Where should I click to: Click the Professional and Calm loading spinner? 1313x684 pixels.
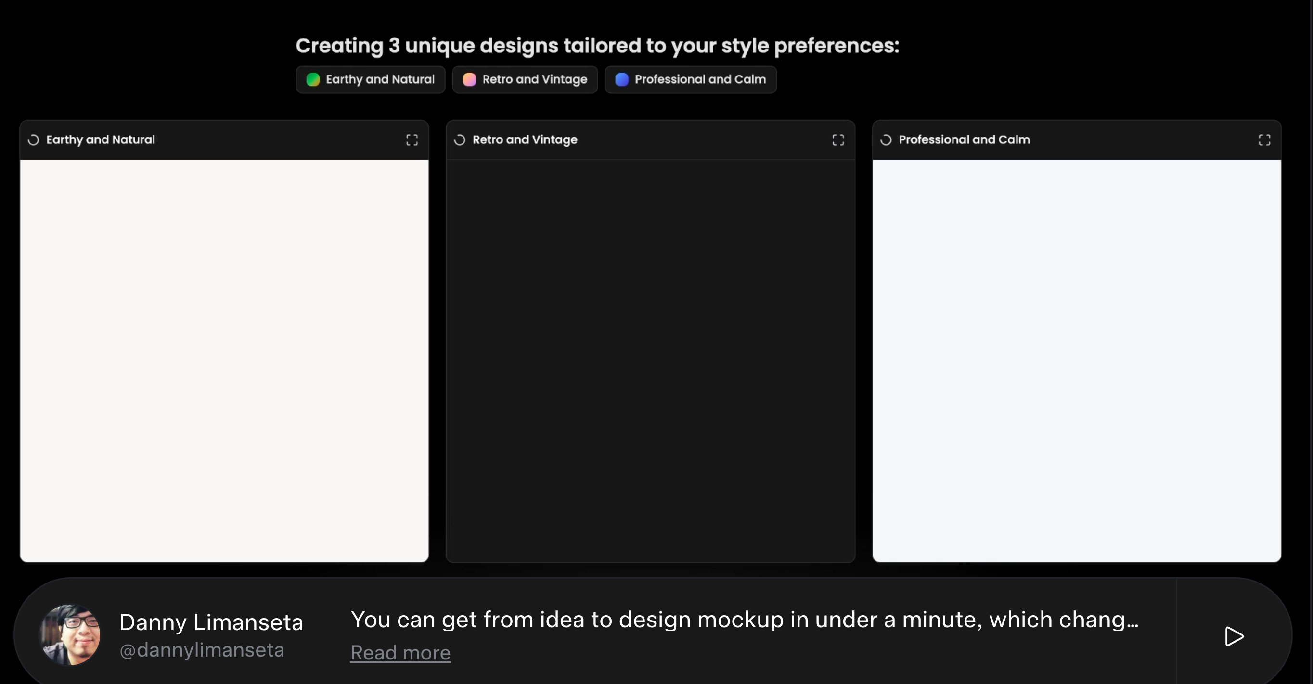[886, 140]
